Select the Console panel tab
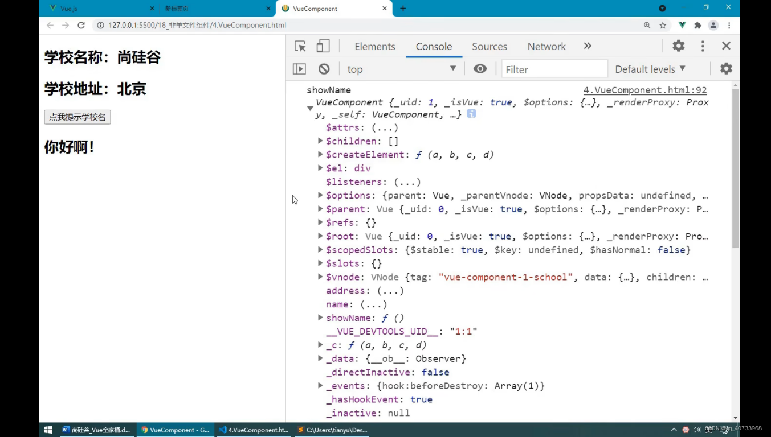The image size is (771, 437). [434, 47]
